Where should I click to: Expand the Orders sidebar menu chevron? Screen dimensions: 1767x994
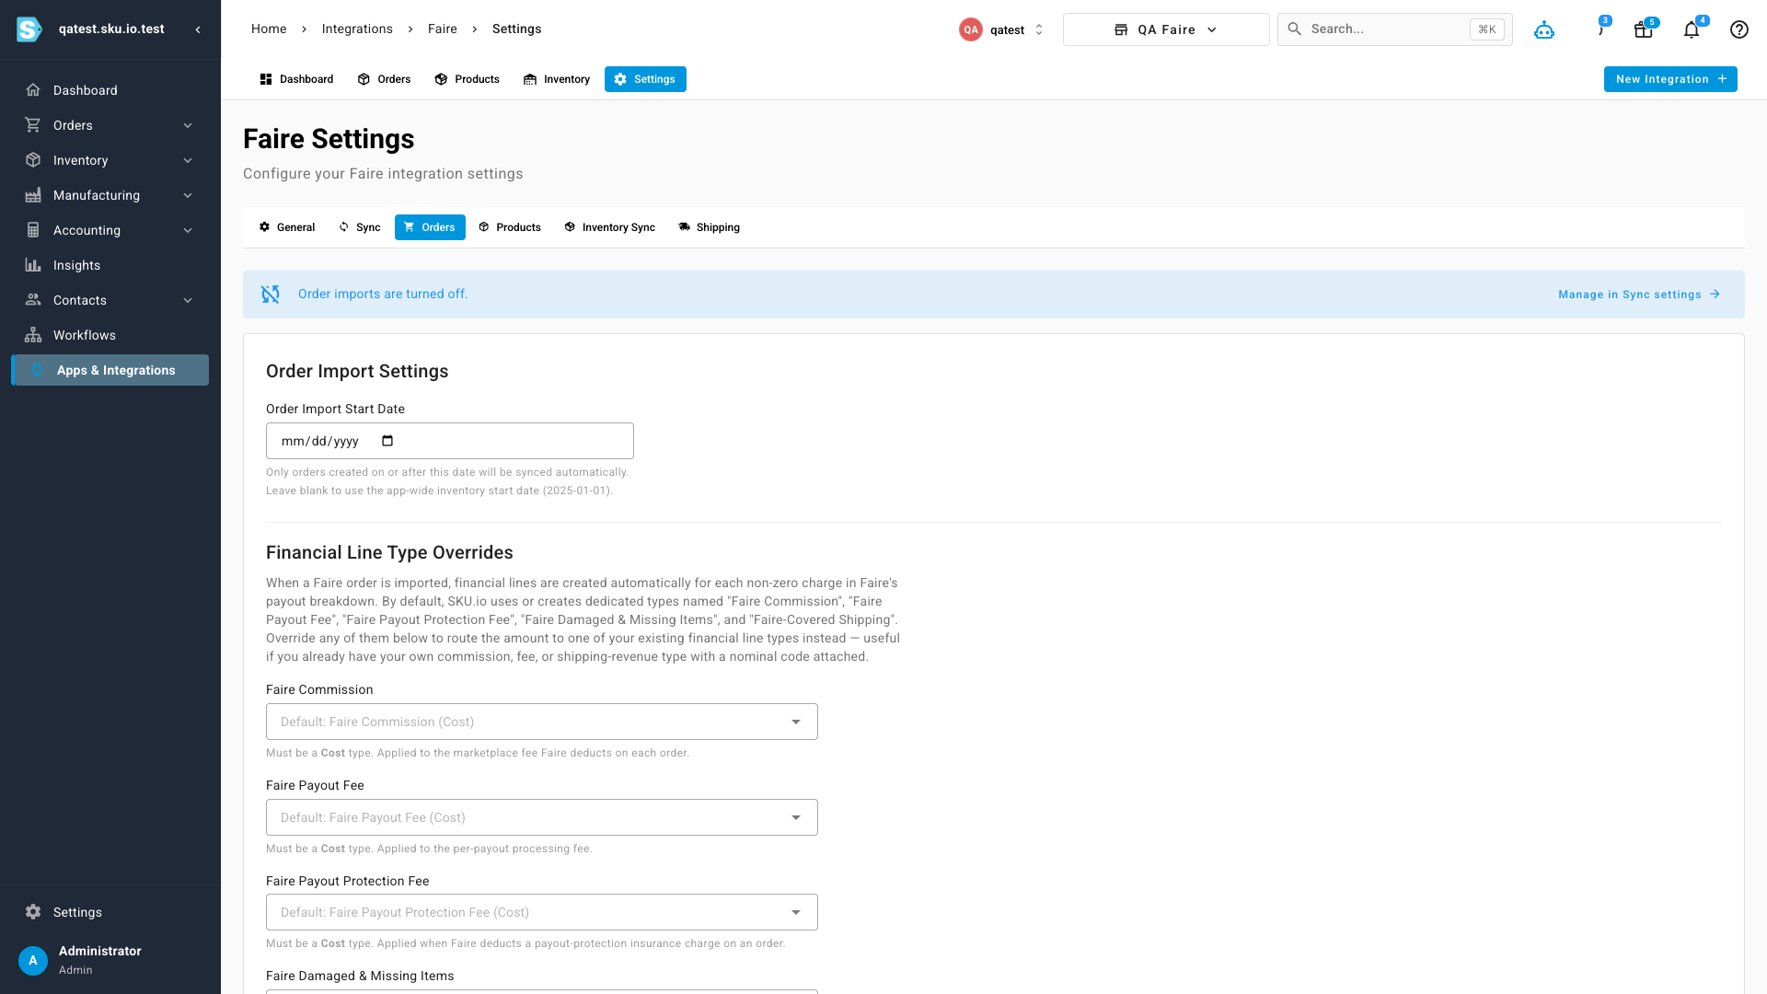[188, 125]
